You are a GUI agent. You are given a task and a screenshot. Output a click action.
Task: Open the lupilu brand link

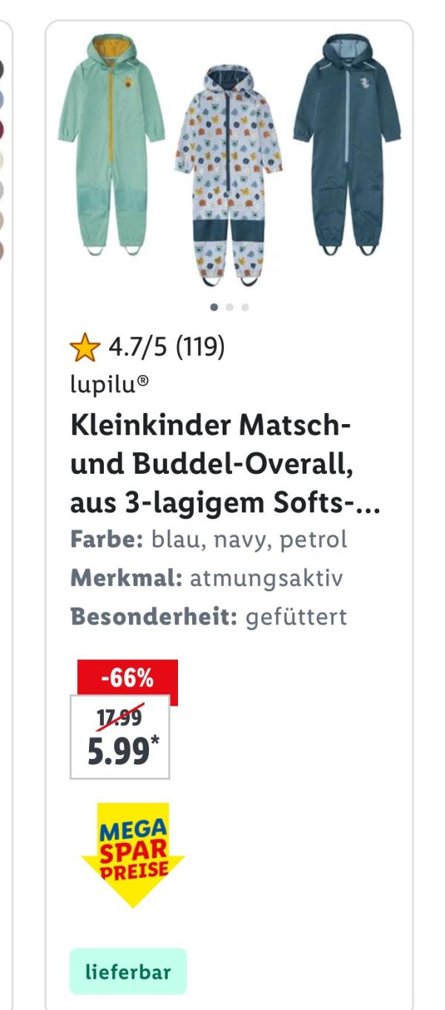pyautogui.click(x=109, y=382)
